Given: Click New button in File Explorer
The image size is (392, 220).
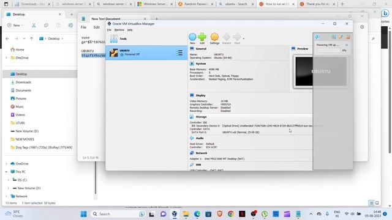Looking at the screenshot, I should [x=15, y=25].
